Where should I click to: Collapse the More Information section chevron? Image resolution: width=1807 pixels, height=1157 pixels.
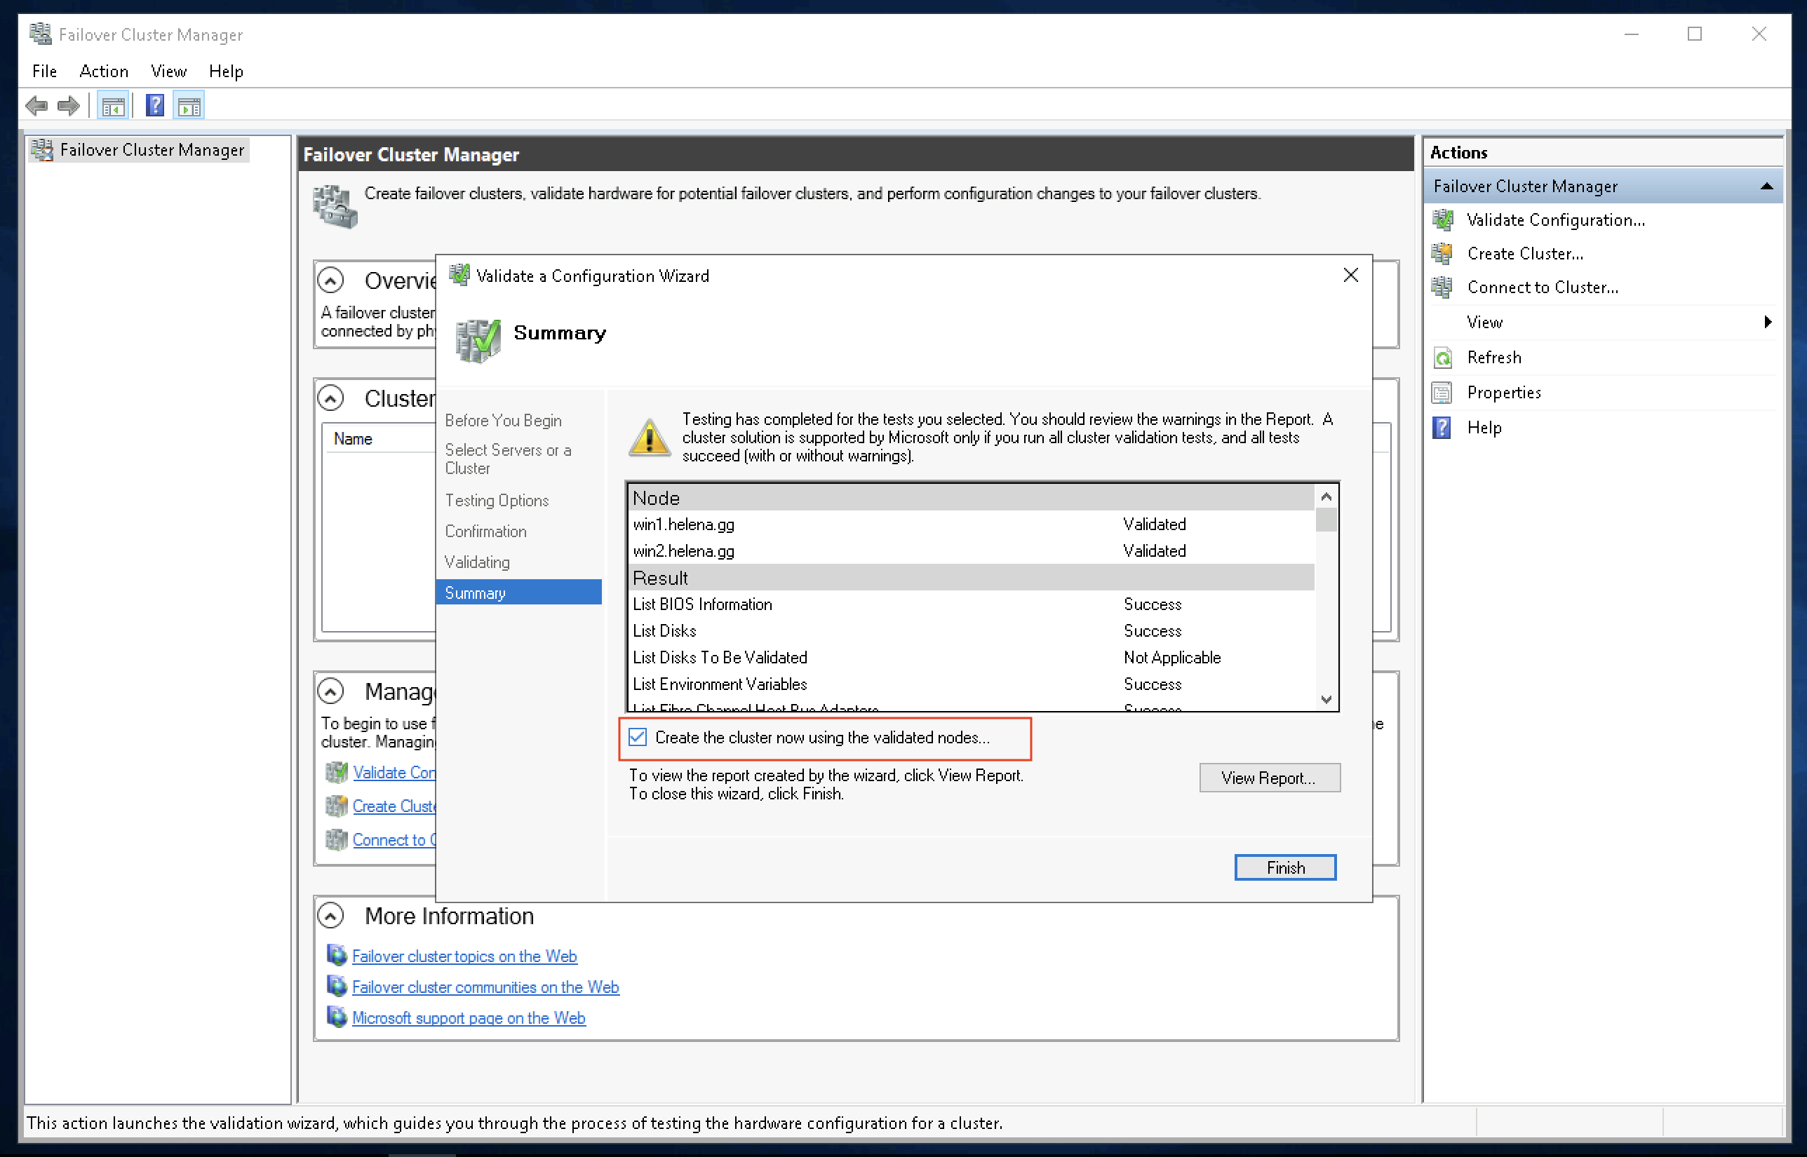click(330, 916)
